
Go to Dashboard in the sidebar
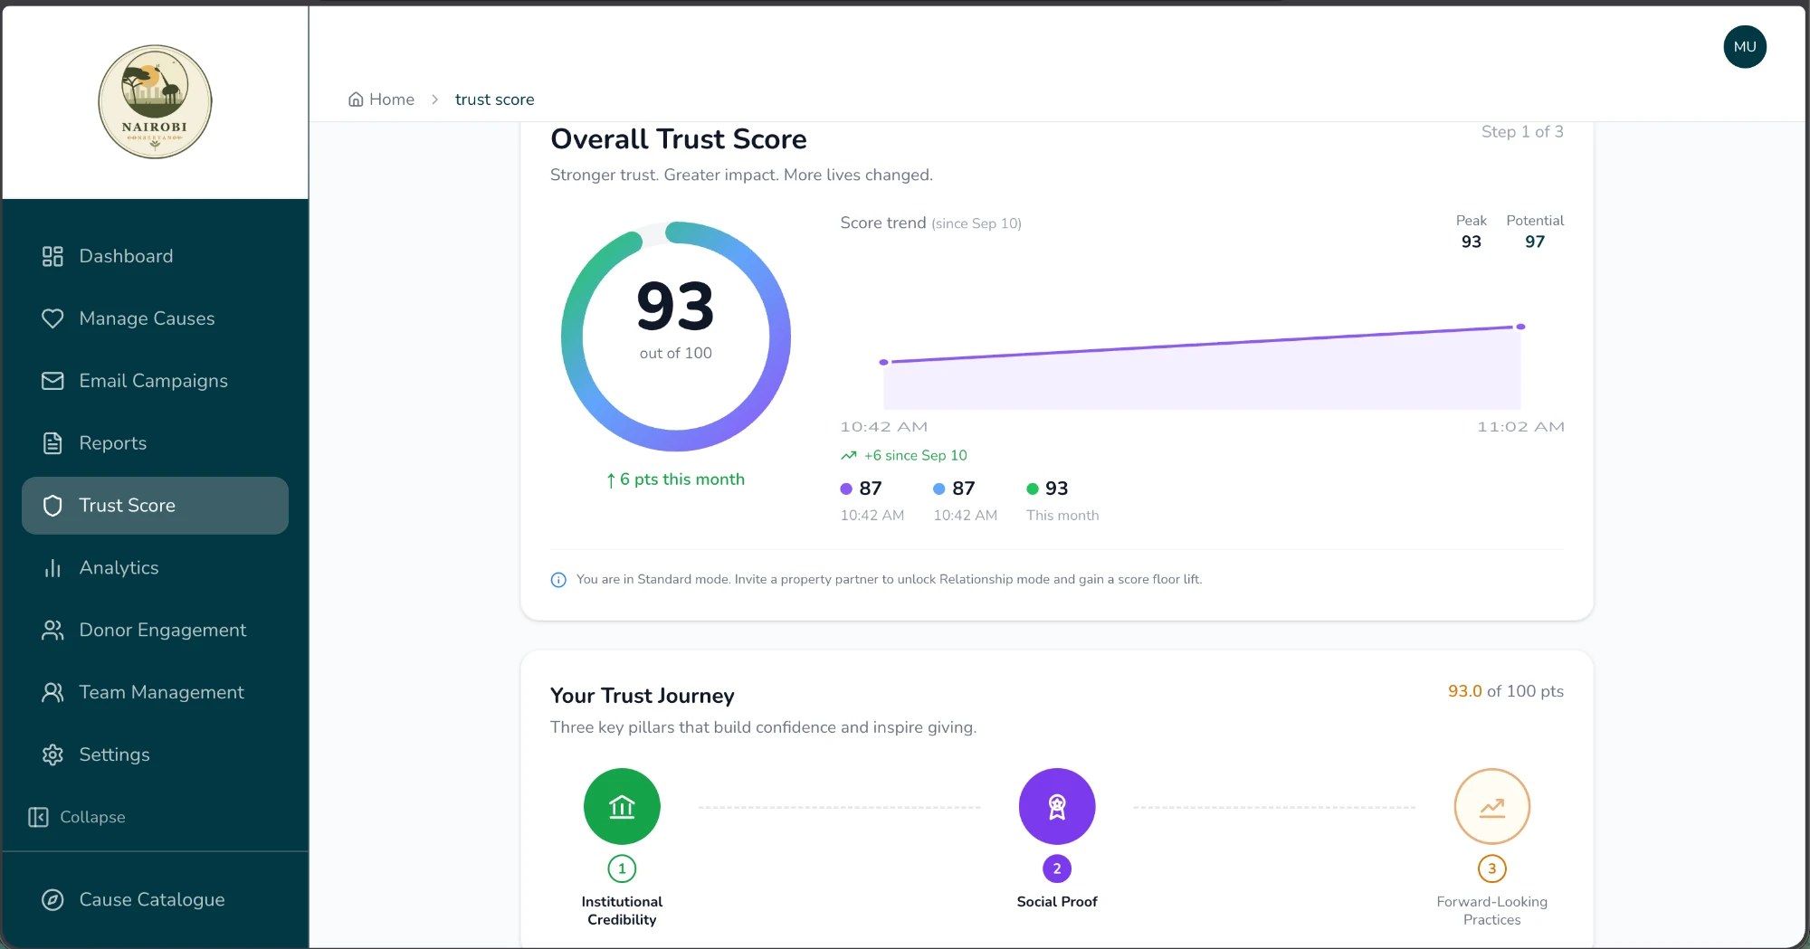[x=155, y=256]
